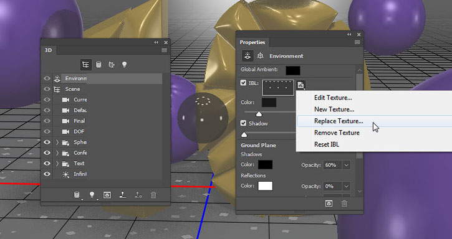Switch to the Properties tab
The width and height of the screenshot is (452, 239).
pos(252,42)
